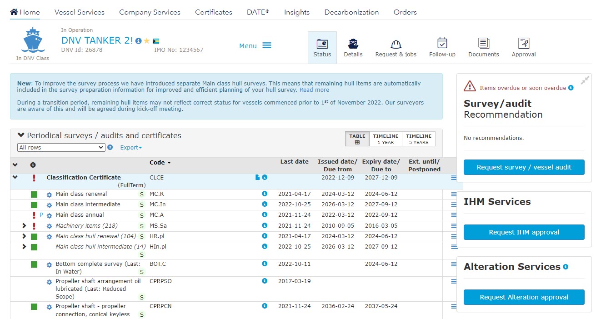Viewport: 601px width, 319px height.
Task: Open hamburger row menu for Classification Certificate
Action: [x=454, y=178]
